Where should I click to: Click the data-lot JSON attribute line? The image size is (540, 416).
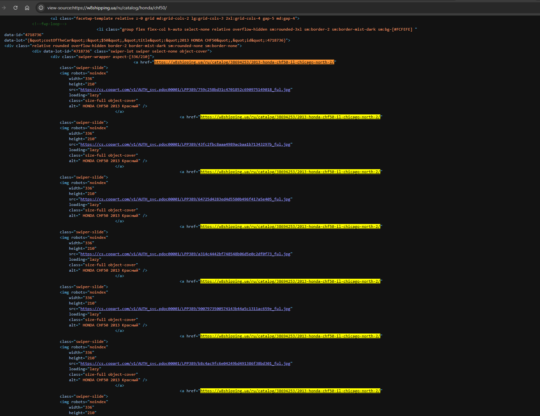(x=147, y=40)
